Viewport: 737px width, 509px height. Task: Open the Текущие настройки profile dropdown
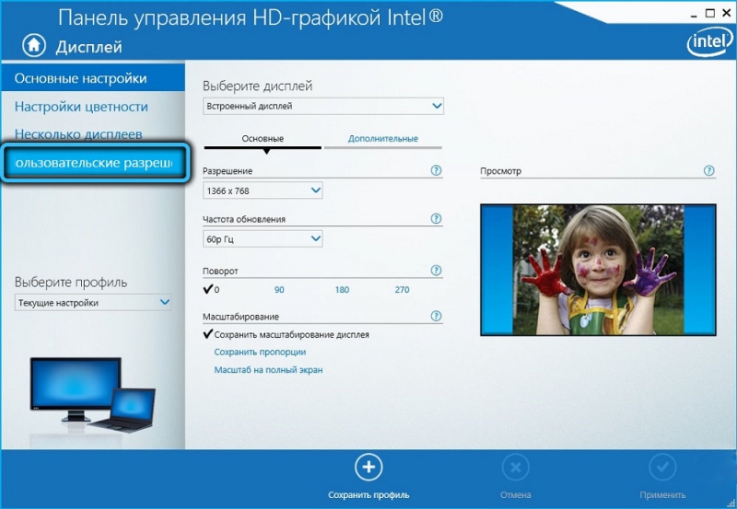tap(93, 303)
